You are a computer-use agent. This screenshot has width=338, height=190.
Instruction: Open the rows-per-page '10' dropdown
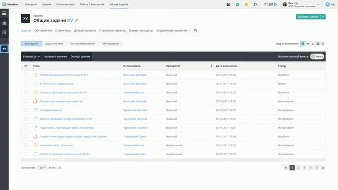(x=42, y=168)
